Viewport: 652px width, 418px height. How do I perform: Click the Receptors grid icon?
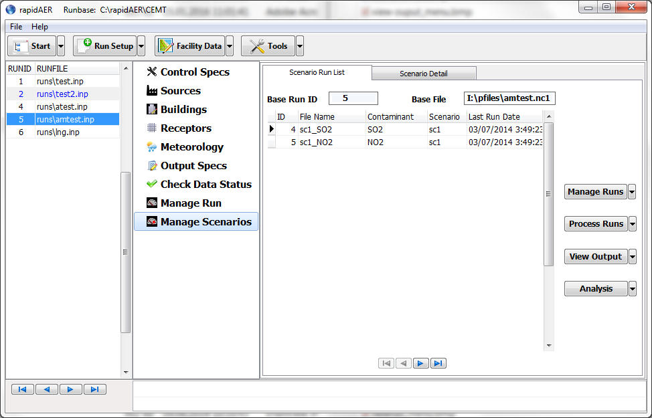point(151,128)
